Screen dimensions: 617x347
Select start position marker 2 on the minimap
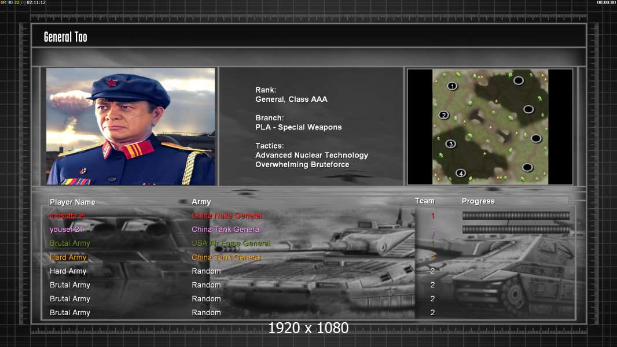tap(444, 115)
